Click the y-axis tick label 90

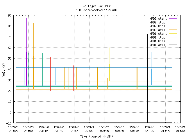10,15
